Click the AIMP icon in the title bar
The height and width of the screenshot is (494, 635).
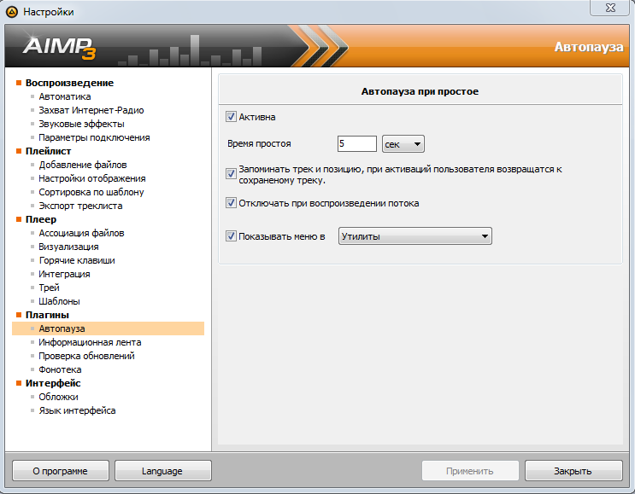click(x=12, y=12)
